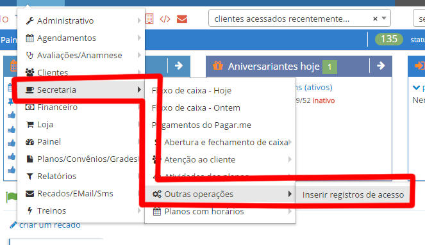Select Inserir registros de acesso
425x245 pixels.
(x=353, y=194)
